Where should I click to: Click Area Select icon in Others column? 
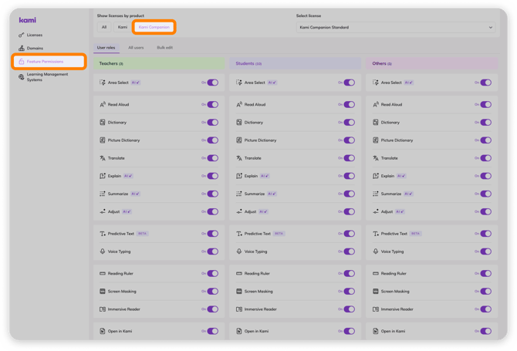point(376,83)
